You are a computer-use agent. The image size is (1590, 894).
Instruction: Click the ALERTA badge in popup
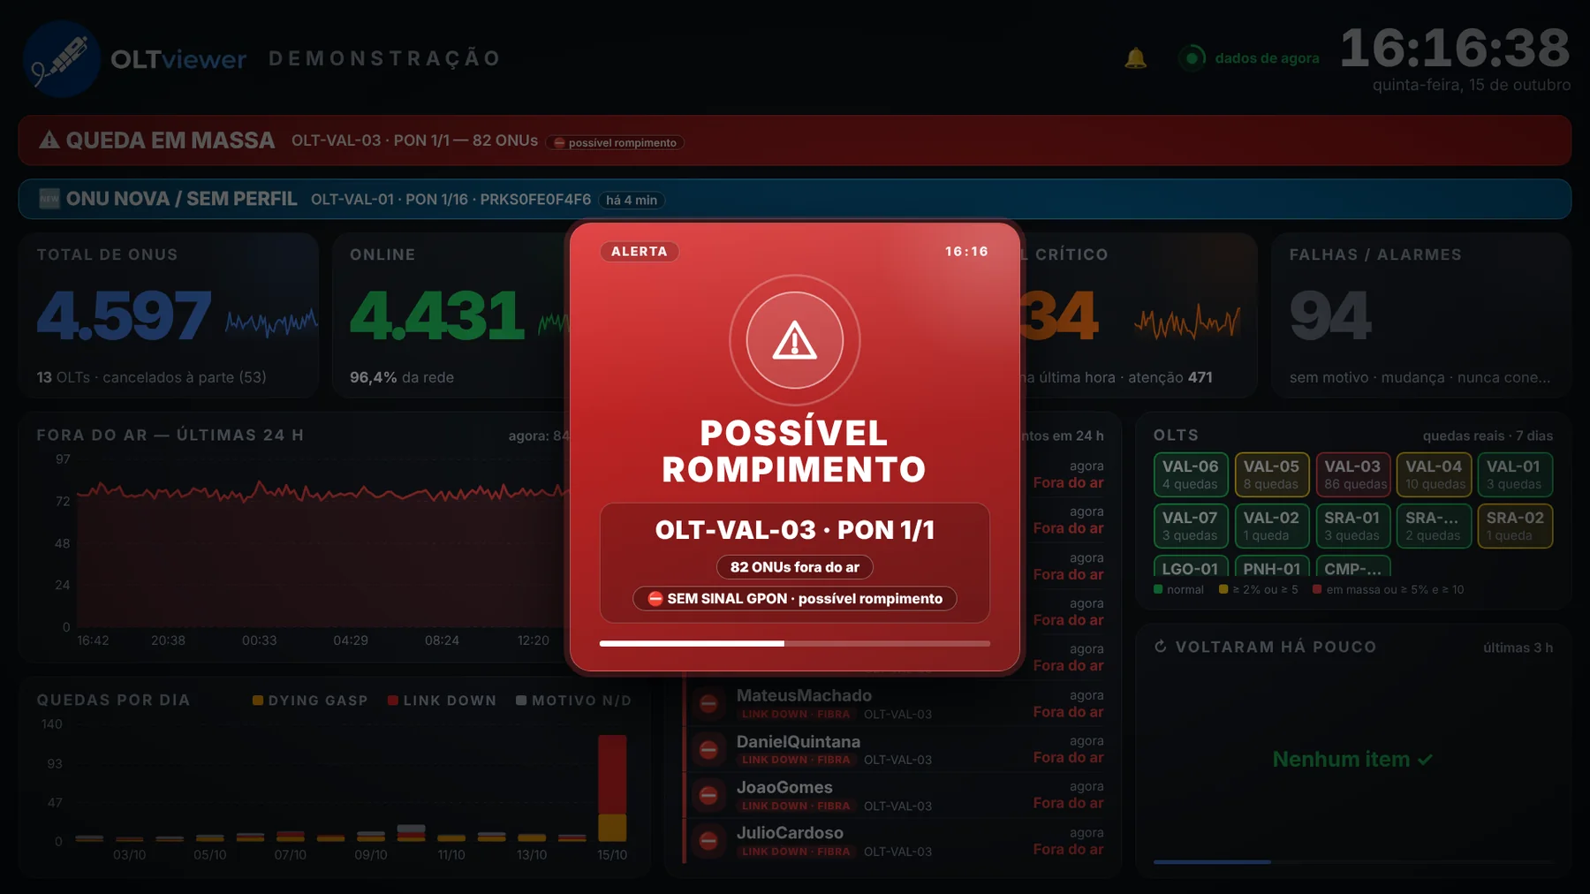pyautogui.click(x=640, y=252)
